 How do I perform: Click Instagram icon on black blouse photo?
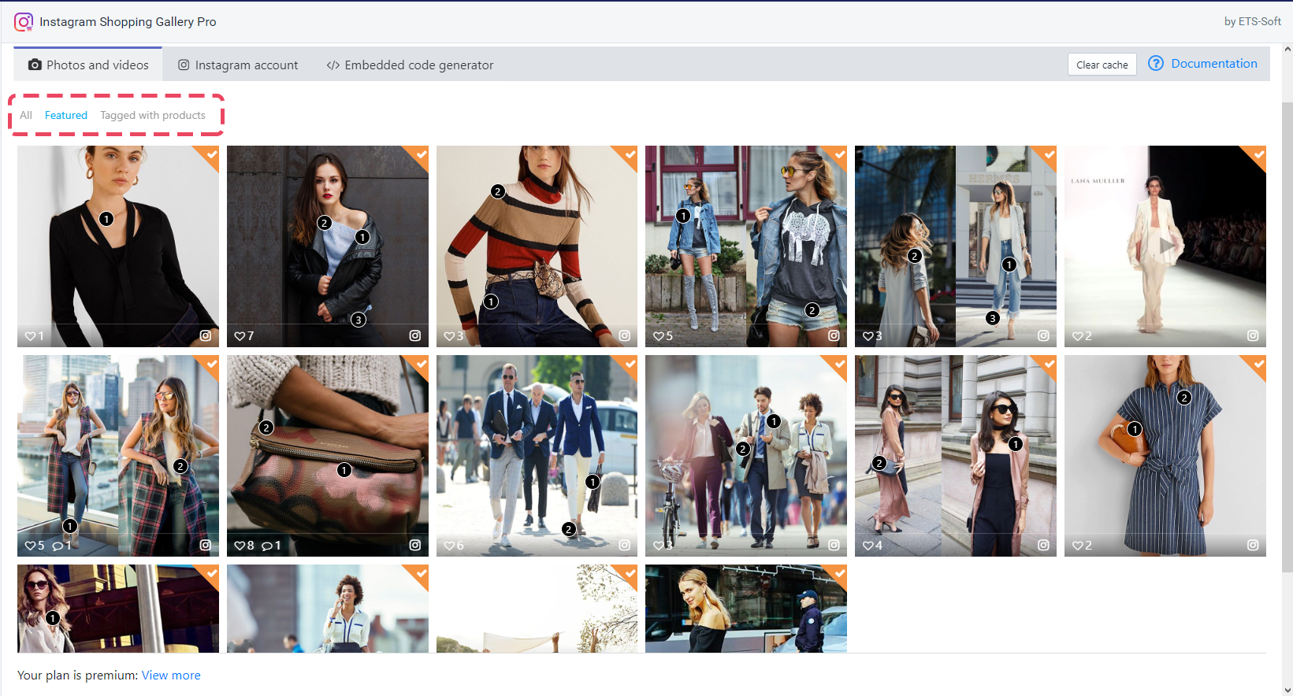click(x=206, y=335)
